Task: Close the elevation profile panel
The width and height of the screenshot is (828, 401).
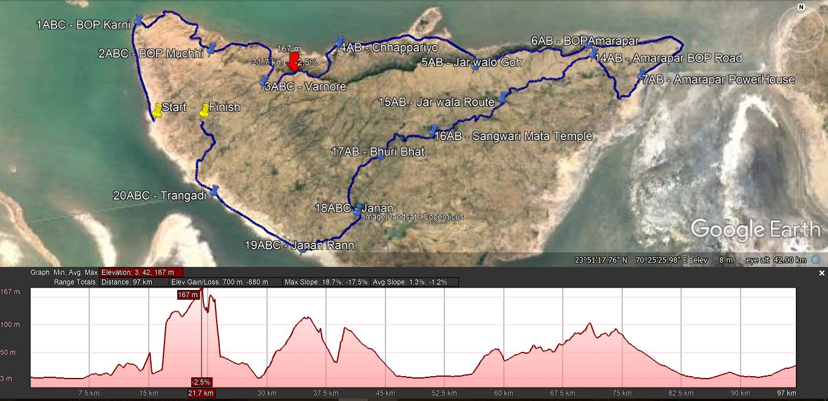Action: click(822, 273)
